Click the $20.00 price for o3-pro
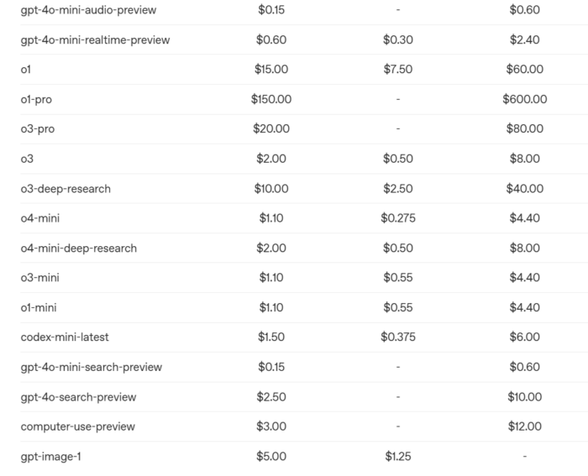The image size is (588, 476). pyautogui.click(x=271, y=129)
